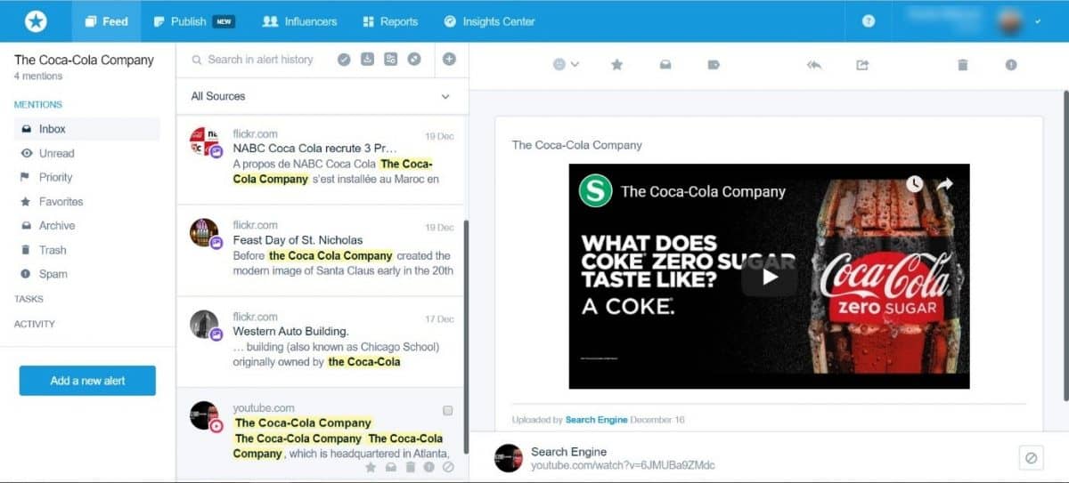Viewport: 1069px width, 483px height.
Task: Expand the TASKS section
Action: click(29, 299)
